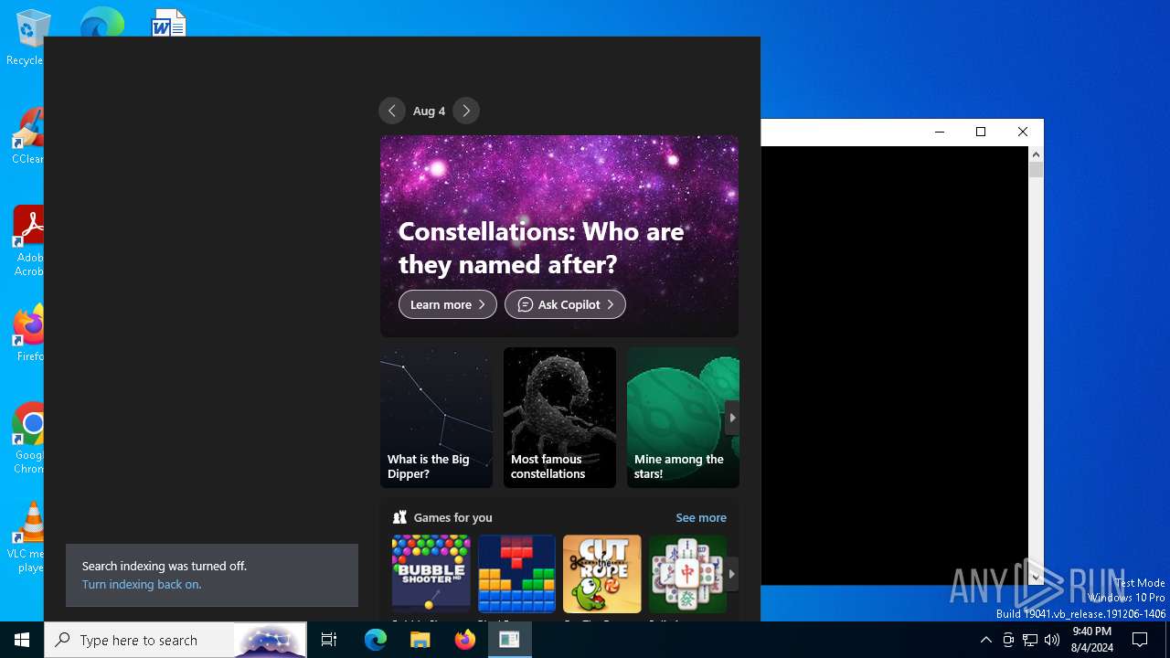
Task: Open the Windows Start menu
Action: point(22,640)
